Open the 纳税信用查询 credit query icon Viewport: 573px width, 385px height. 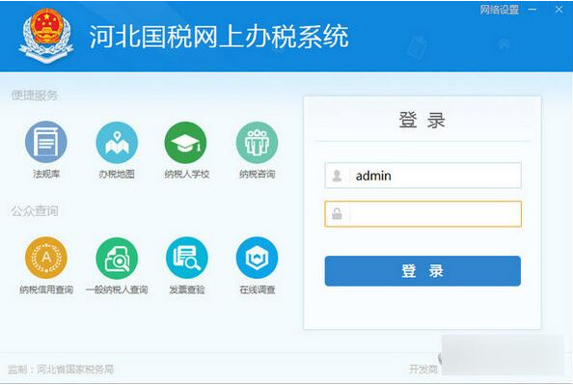[46, 258]
